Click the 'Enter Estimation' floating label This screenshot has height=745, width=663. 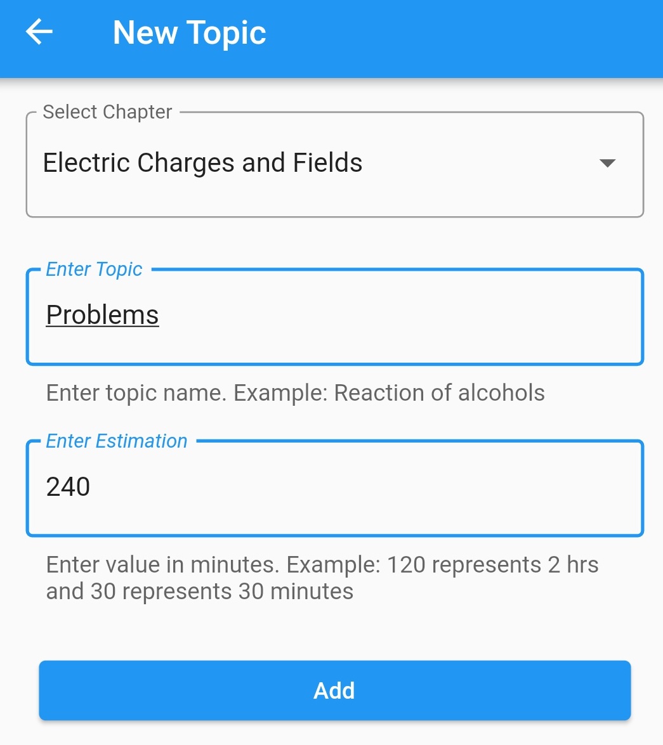pyautogui.click(x=117, y=441)
